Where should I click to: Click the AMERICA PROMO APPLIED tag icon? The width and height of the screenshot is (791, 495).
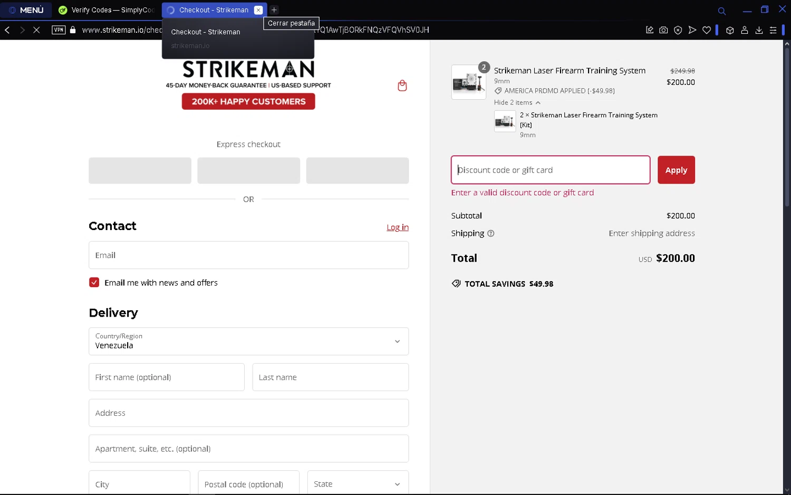[498, 91]
